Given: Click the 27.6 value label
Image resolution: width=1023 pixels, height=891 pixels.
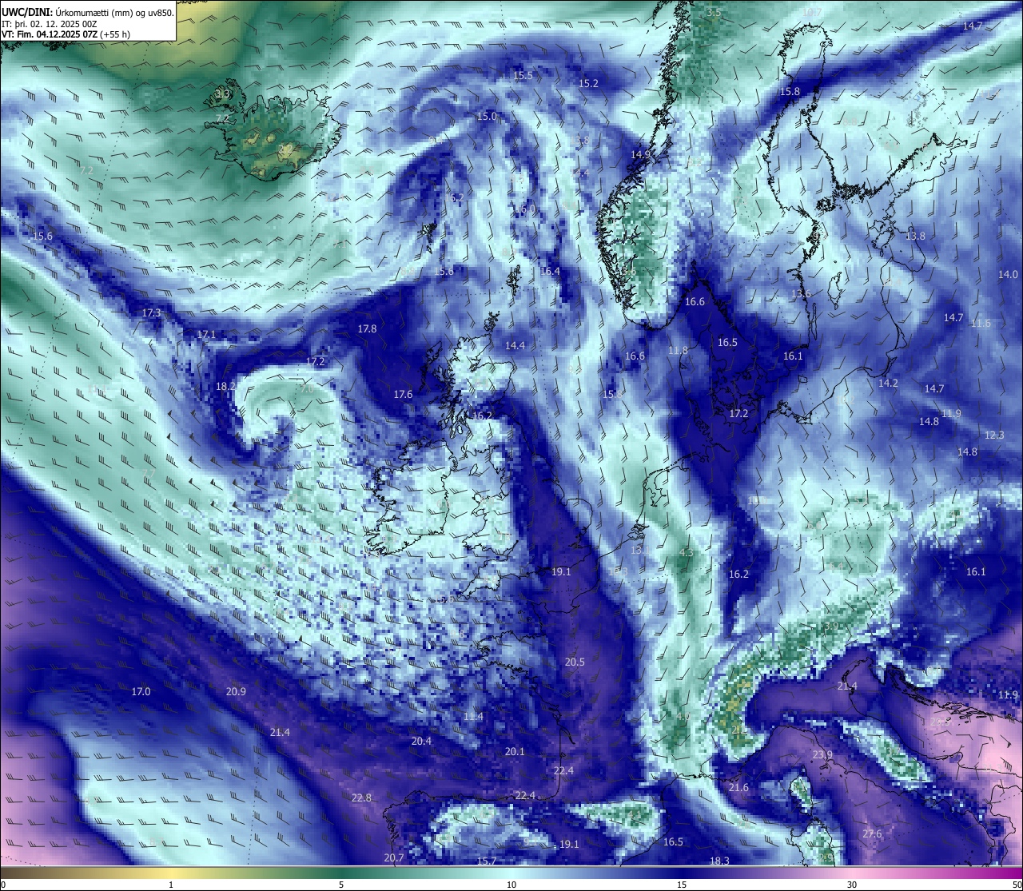Looking at the screenshot, I should [872, 833].
